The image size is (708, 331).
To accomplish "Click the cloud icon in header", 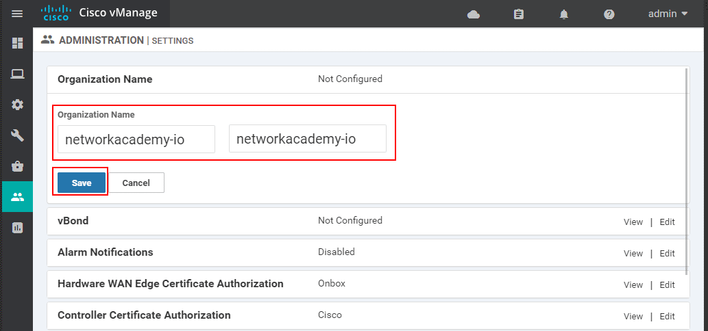I will (x=473, y=14).
